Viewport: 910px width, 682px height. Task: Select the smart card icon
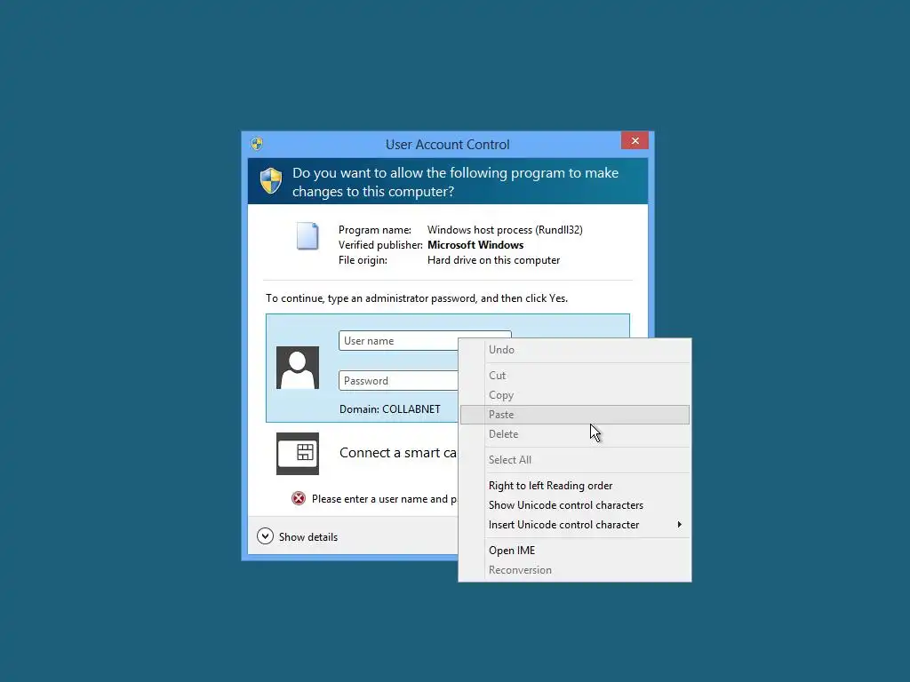(x=298, y=454)
